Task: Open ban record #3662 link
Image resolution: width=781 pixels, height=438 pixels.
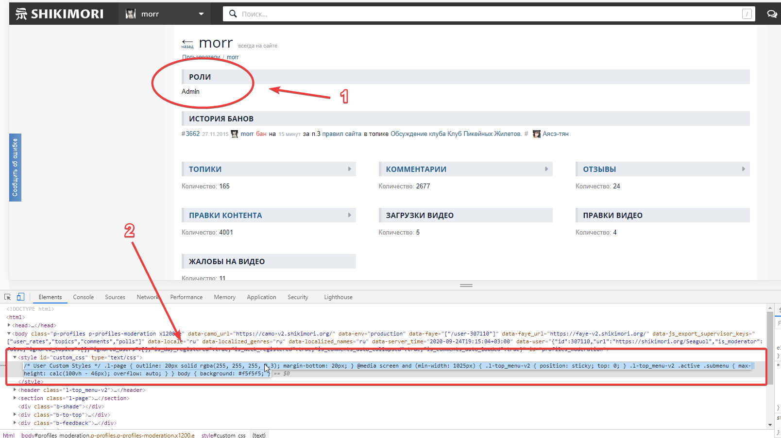Action: point(190,134)
